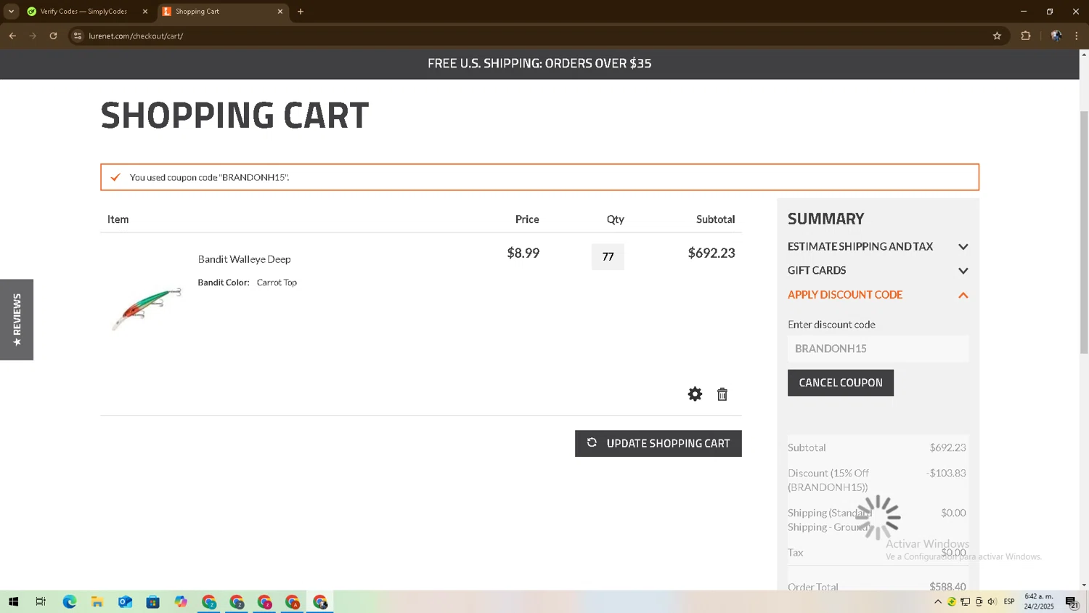Open the Windows Start menu
The height and width of the screenshot is (613, 1089).
tap(13, 601)
